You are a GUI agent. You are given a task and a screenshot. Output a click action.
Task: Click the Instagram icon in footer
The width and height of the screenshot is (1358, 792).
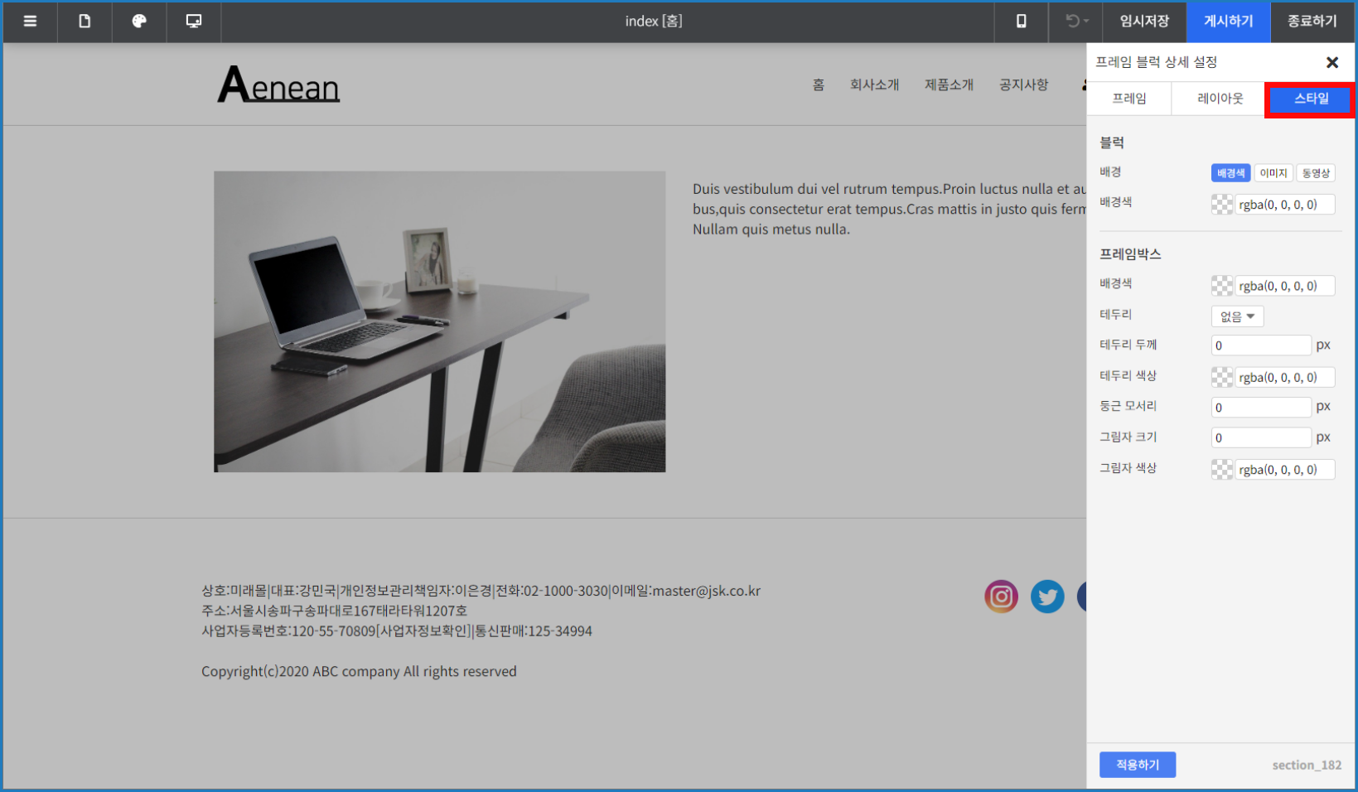click(1001, 596)
